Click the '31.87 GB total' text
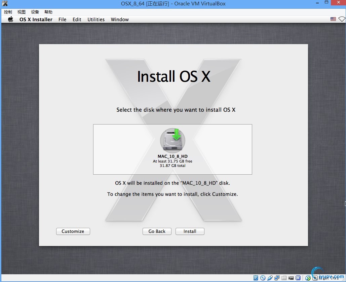Image resolution: width=346 pixels, height=282 pixels. [x=172, y=166]
